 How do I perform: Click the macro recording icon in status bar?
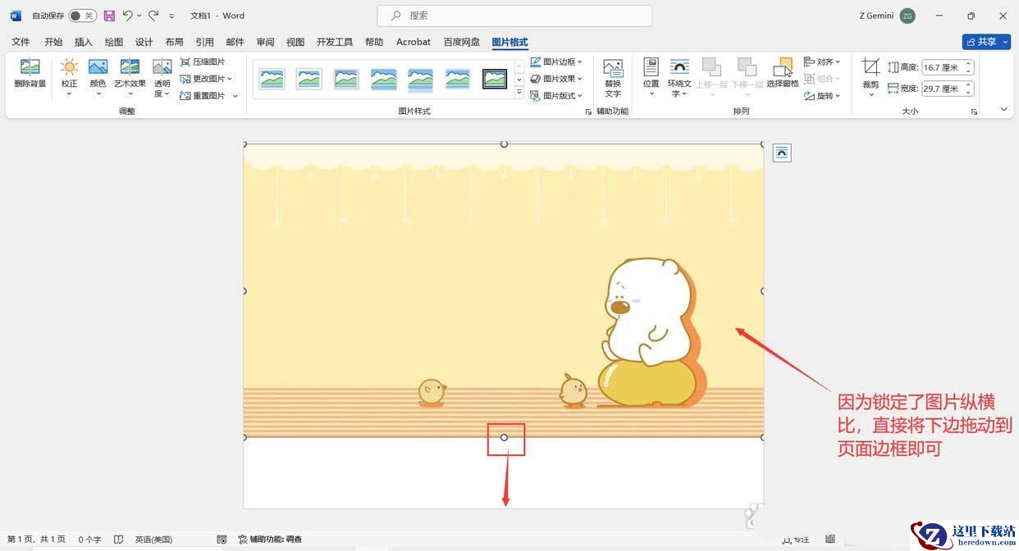[x=222, y=540]
